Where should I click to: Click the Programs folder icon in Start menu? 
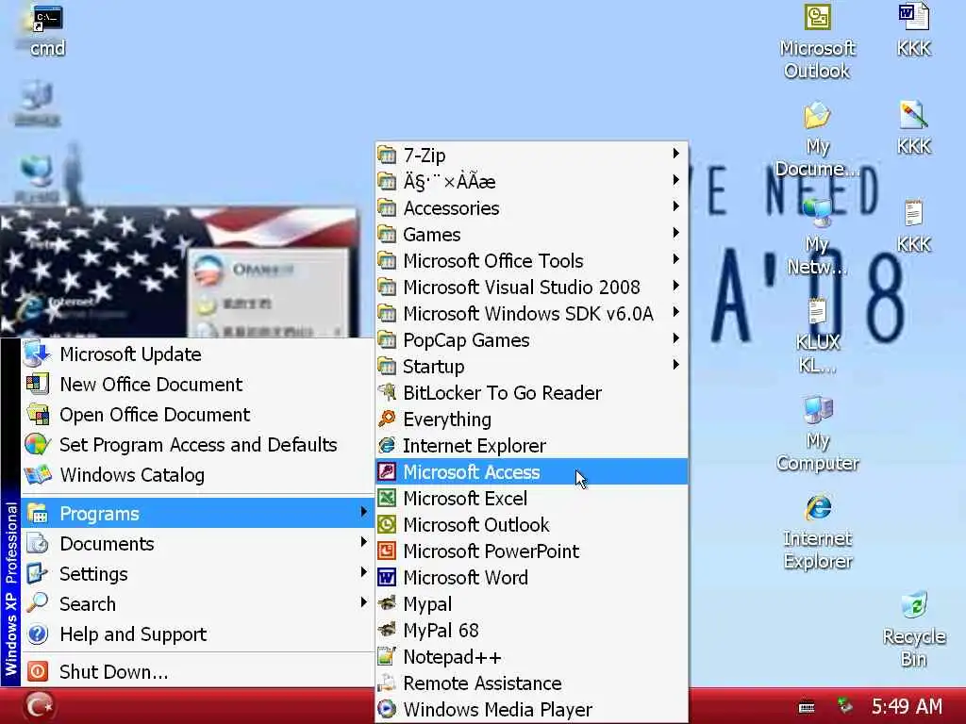coord(37,514)
